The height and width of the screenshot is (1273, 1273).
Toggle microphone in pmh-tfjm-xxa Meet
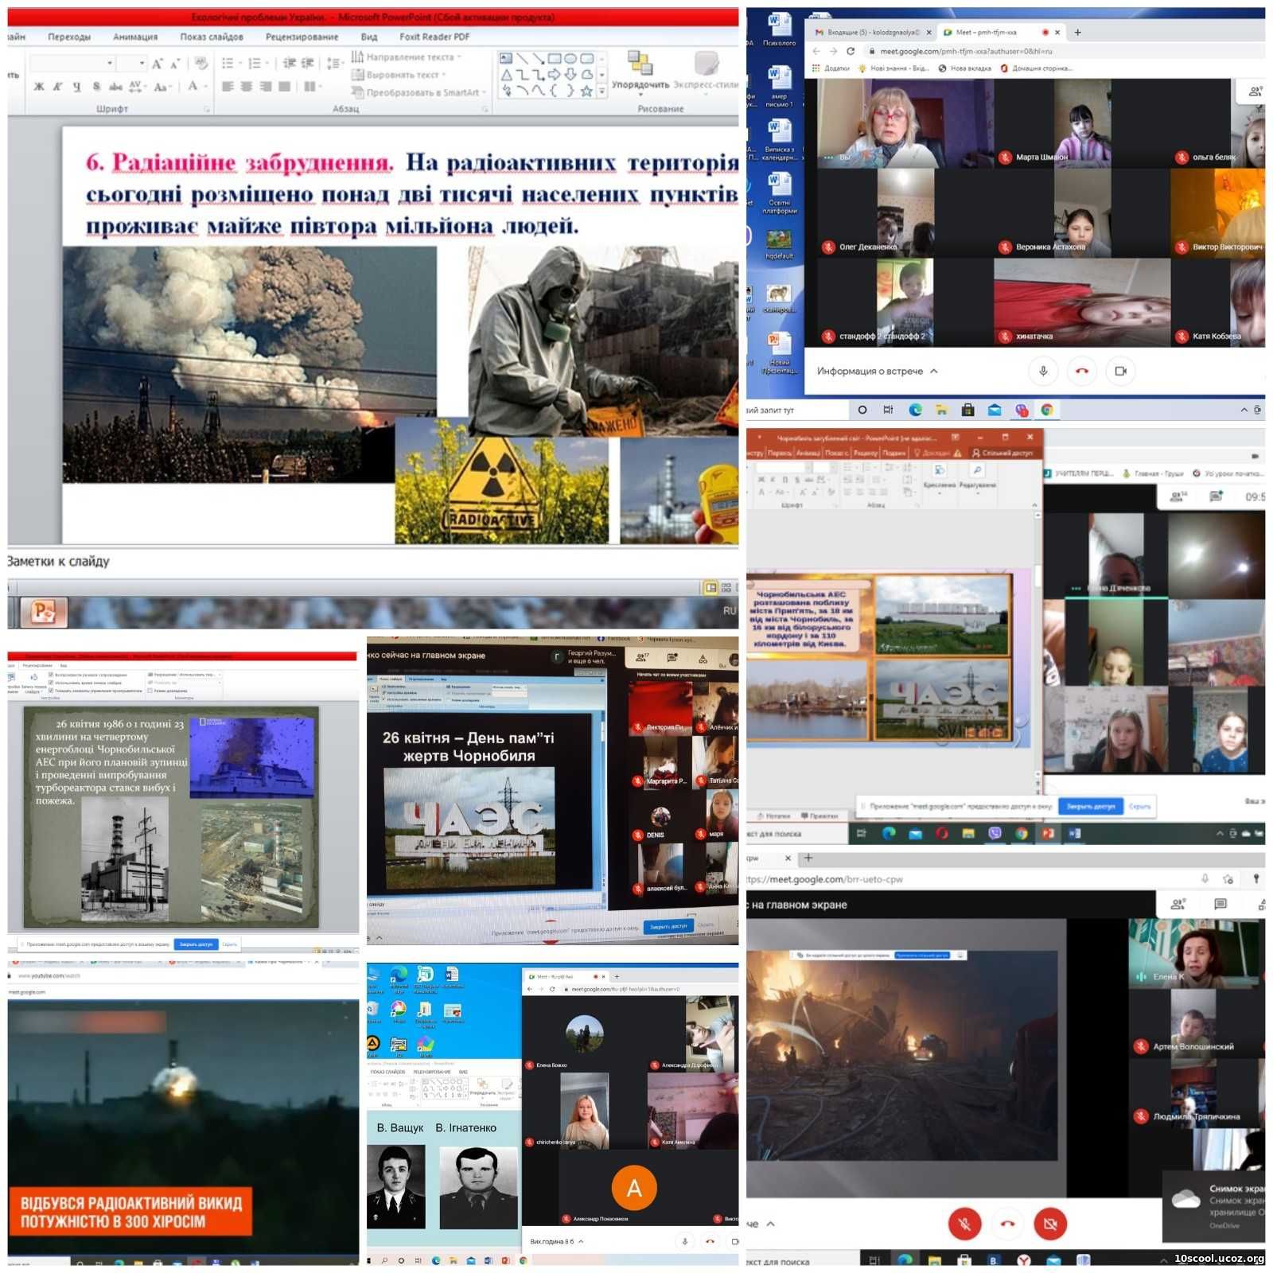pos(1043,371)
